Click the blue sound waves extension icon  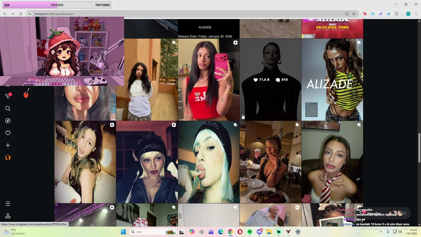pyautogui.click(x=388, y=14)
